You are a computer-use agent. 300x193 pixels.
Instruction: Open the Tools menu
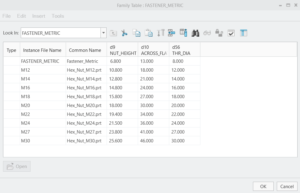pos(57,16)
